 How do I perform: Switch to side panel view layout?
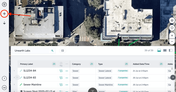(170, 50)
